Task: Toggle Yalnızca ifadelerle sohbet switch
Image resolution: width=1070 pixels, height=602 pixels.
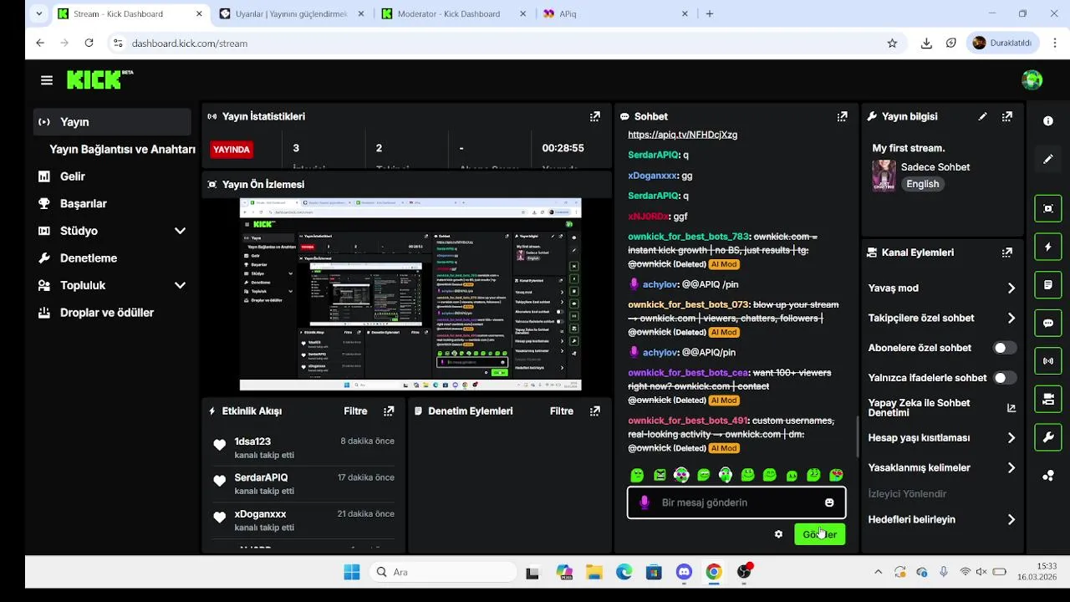Action: pos(1004,378)
